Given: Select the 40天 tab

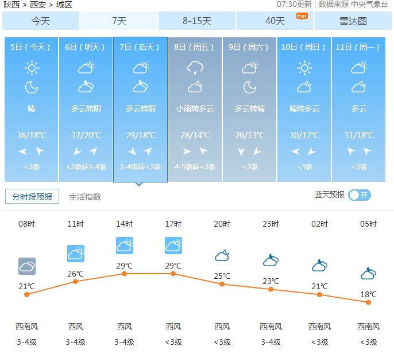Looking at the screenshot, I should pos(275,21).
